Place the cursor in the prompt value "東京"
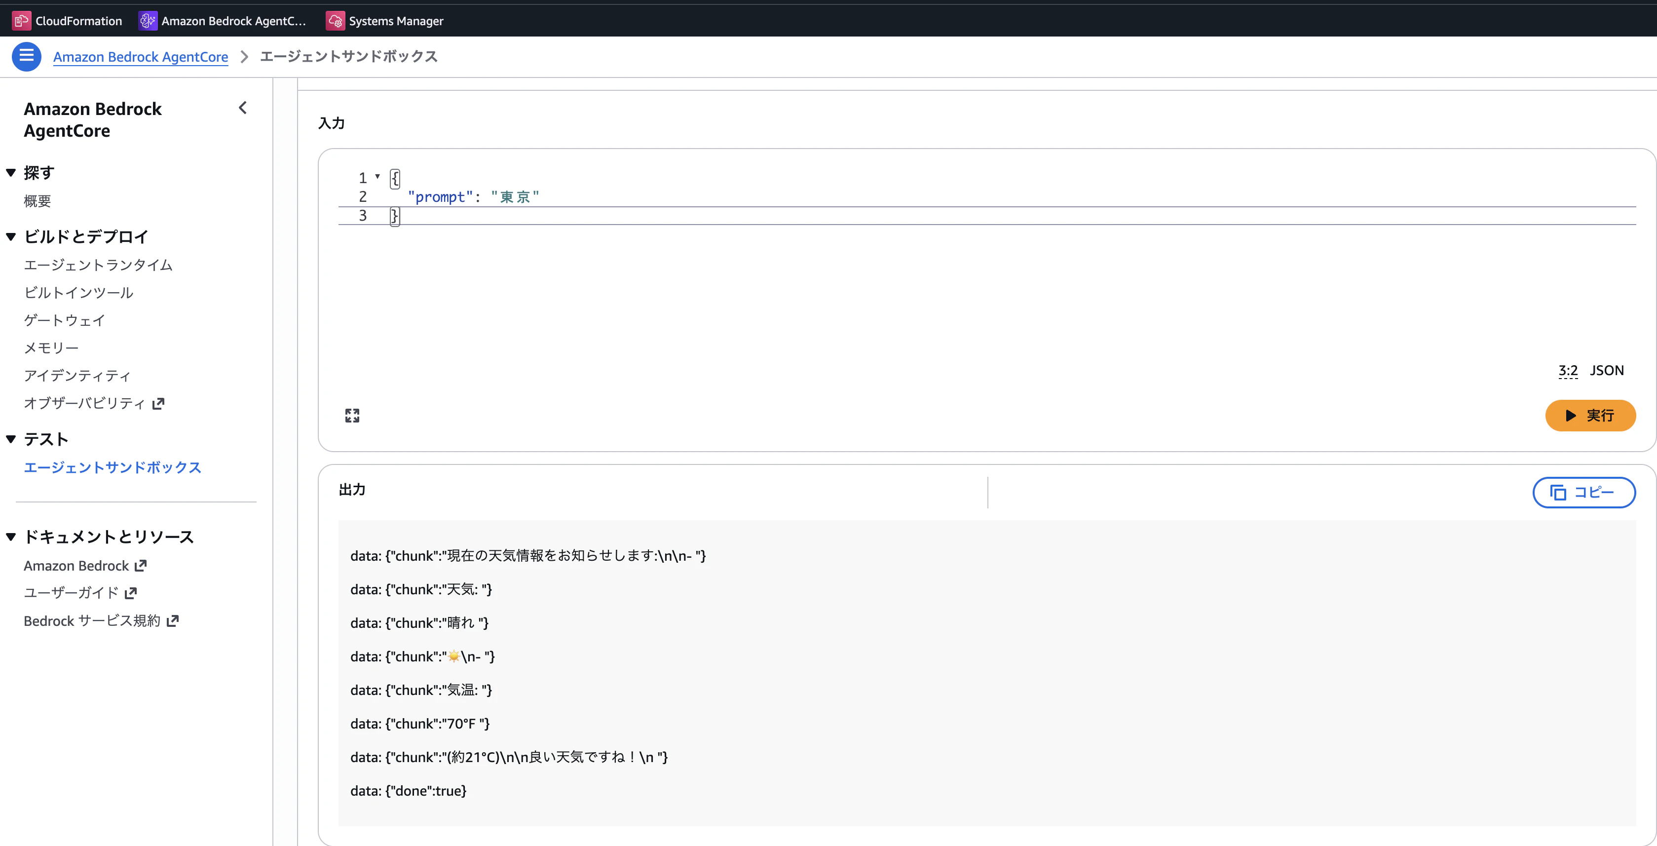Image resolution: width=1657 pixels, height=846 pixels. point(515,197)
